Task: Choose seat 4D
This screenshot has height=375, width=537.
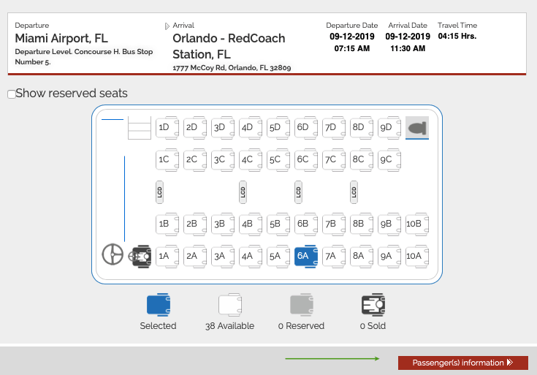Action: (x=251, y=128)
